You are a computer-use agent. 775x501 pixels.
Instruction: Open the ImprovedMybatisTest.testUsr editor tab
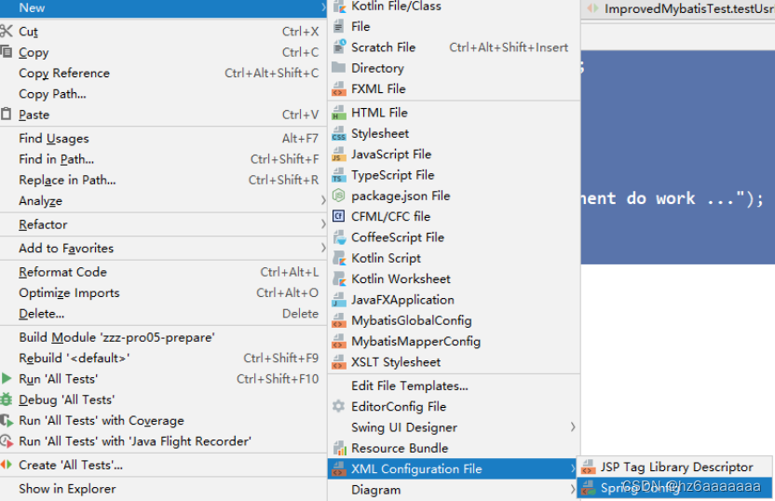[680, 9]
